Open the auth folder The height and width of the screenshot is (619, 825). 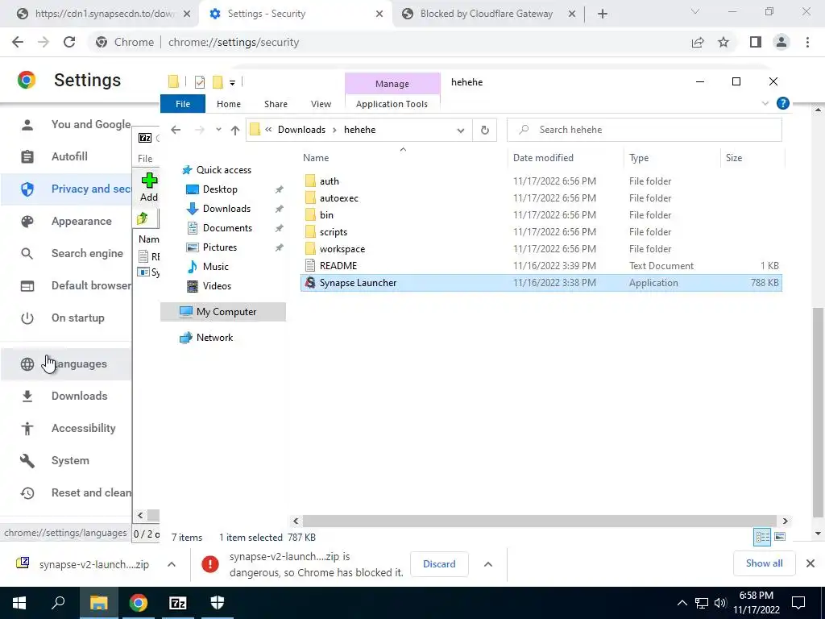pyautogui.click(x=329, y=181)
